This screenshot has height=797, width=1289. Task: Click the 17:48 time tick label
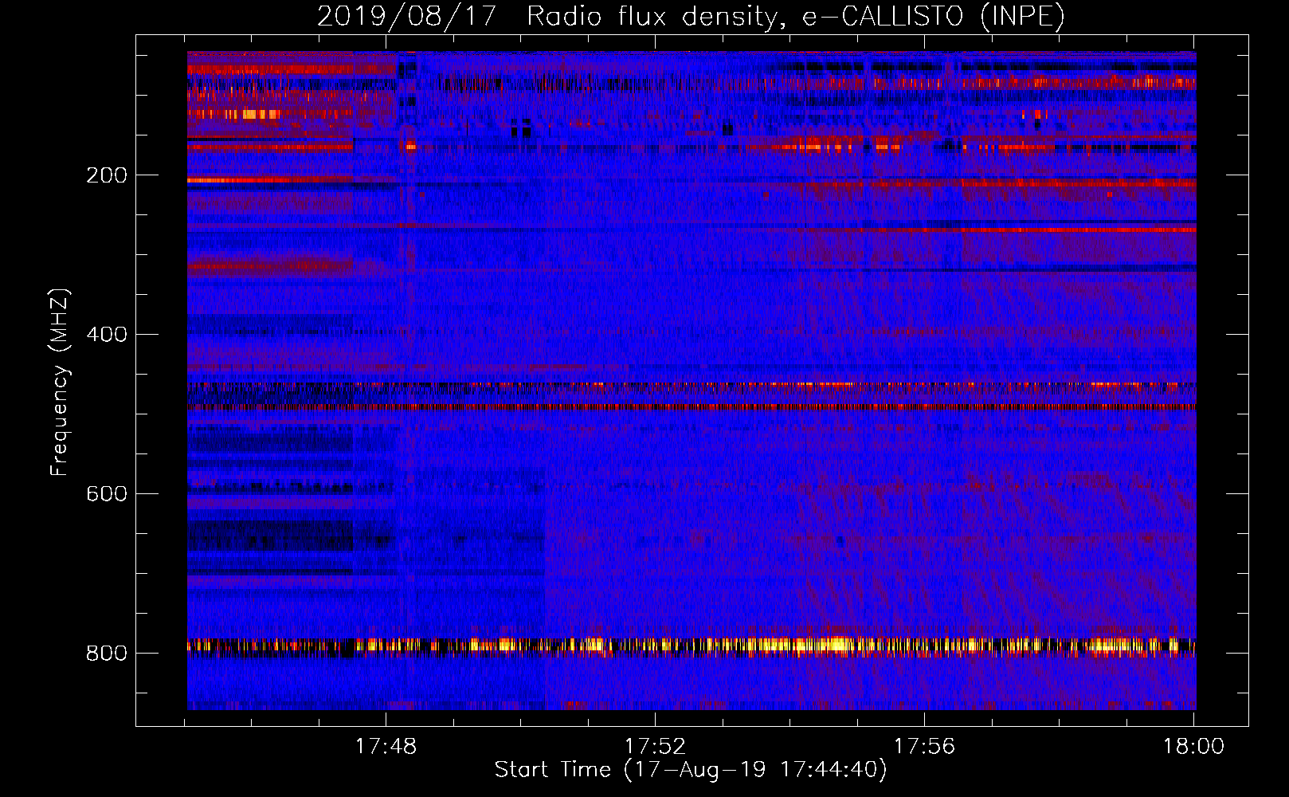386,747
